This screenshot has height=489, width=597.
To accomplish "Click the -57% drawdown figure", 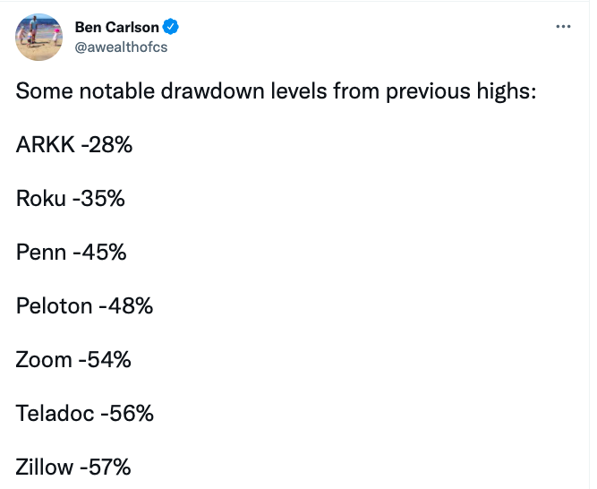I will coord(106,468).
